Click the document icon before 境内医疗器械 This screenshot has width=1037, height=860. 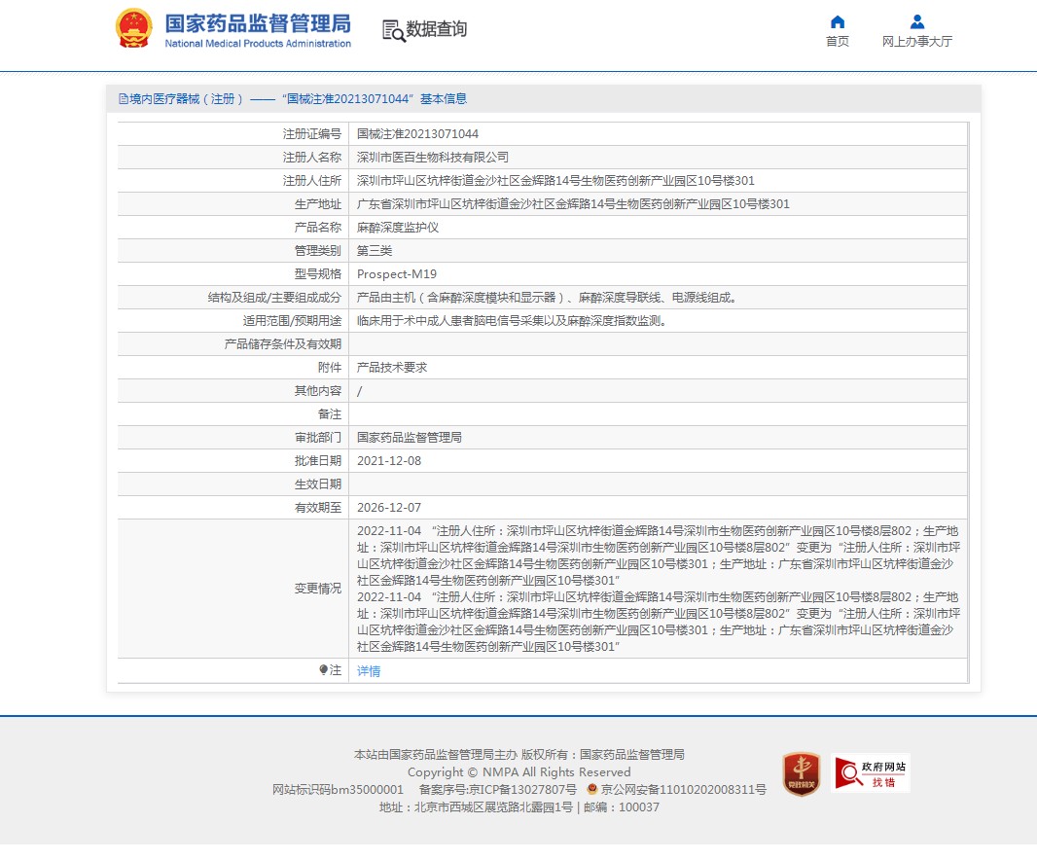tap(123, 98)
